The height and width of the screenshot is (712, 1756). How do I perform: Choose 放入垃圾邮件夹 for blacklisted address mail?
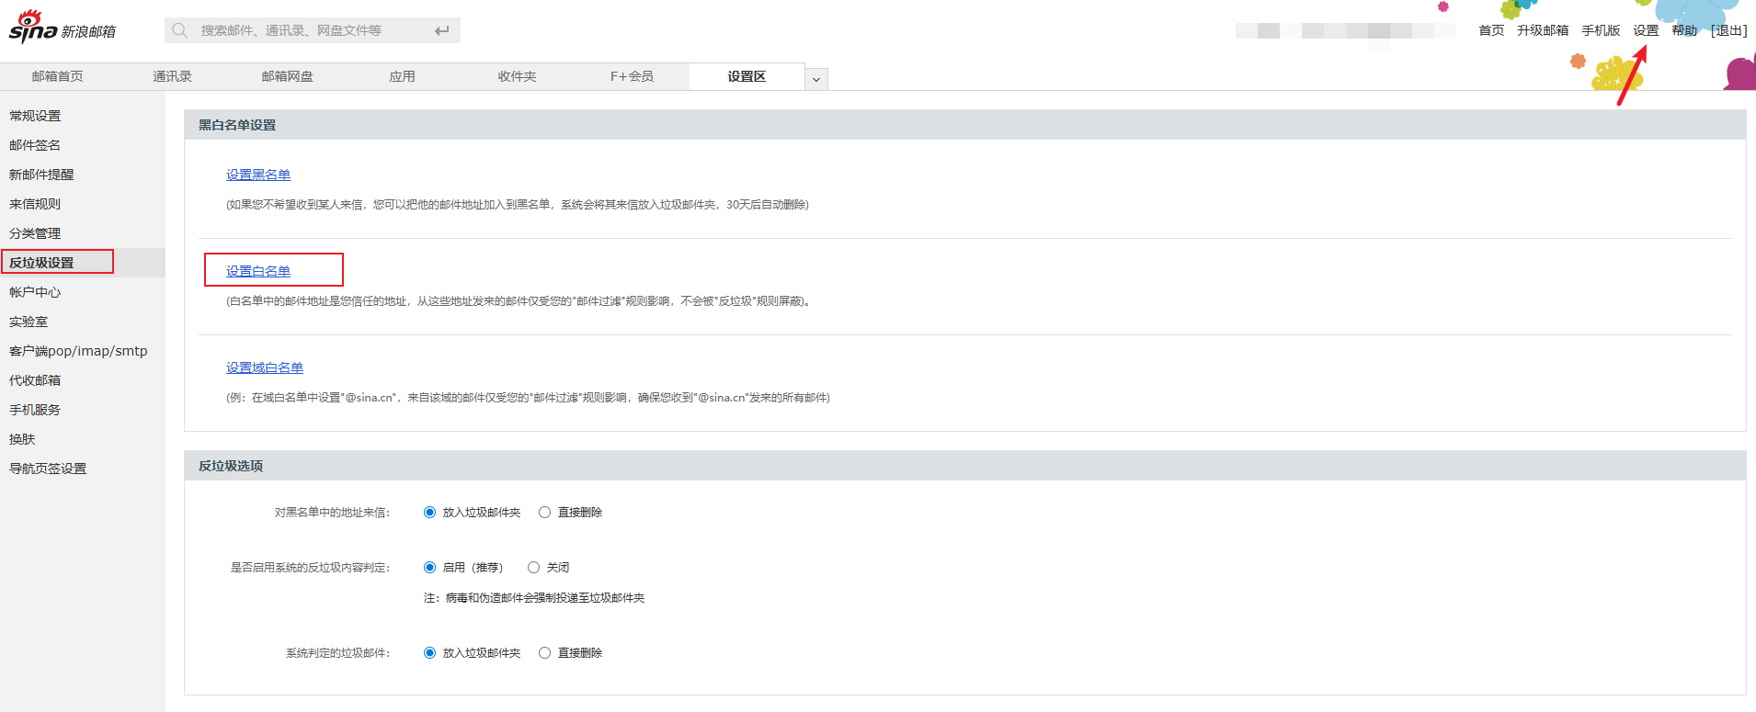pos(429,513)
